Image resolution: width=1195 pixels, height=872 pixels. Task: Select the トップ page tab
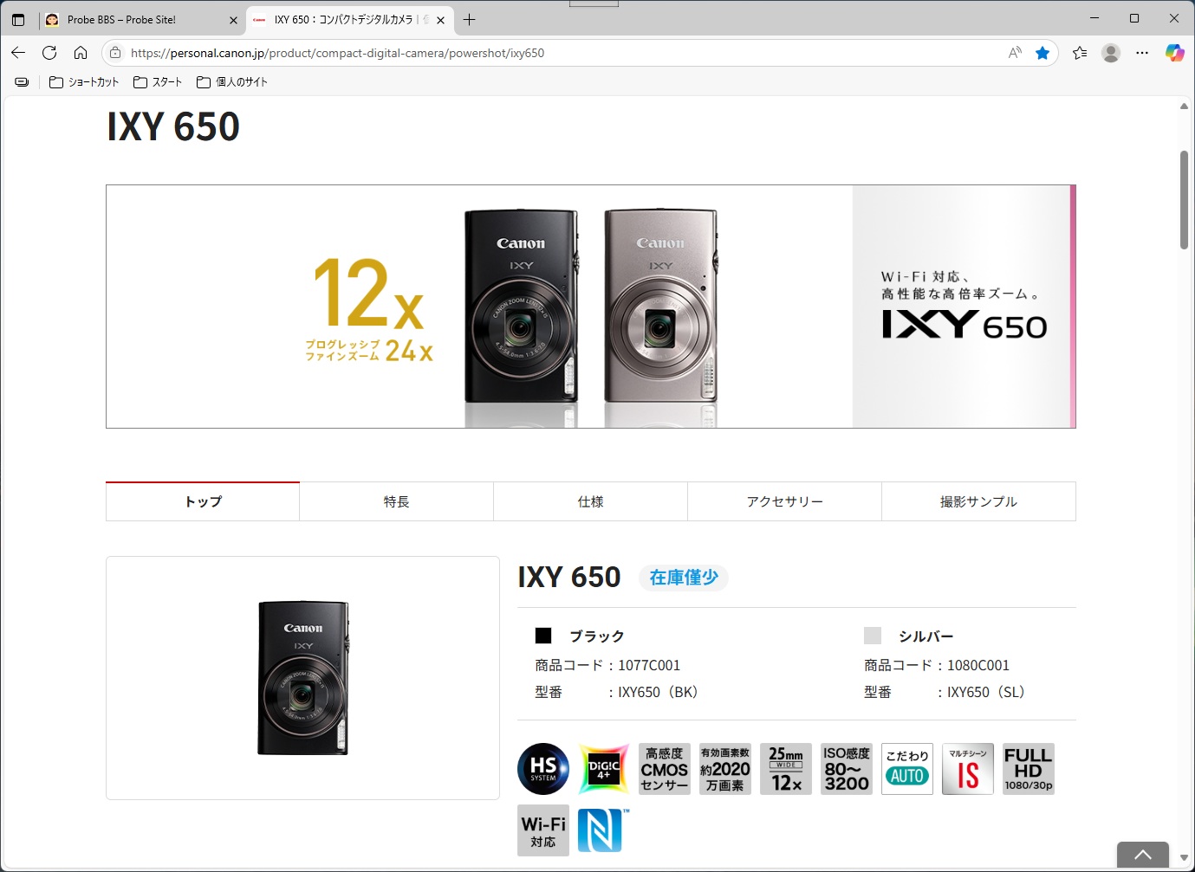pyautogui.click(x=203, y=501)
